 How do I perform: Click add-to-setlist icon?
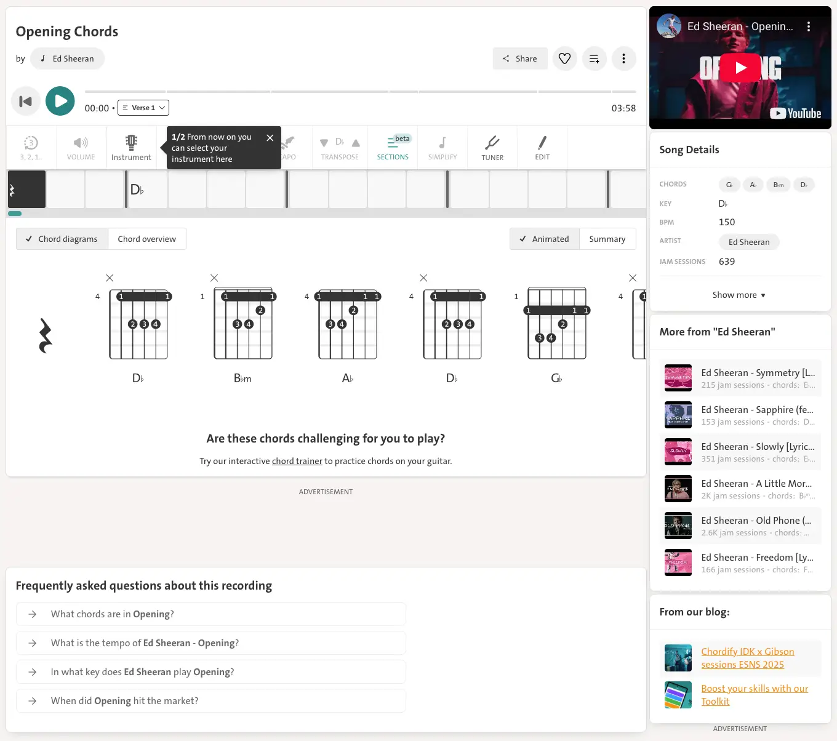[x=594, y=58]
